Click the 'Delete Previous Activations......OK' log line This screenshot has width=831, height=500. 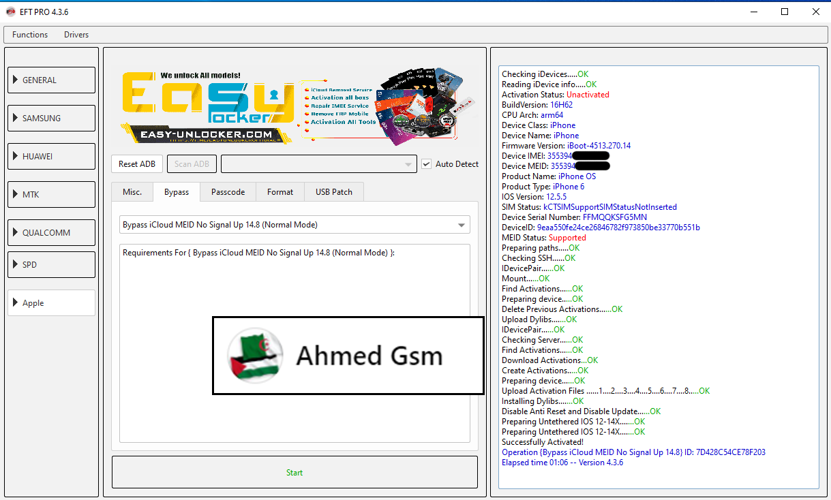[562, 309]
